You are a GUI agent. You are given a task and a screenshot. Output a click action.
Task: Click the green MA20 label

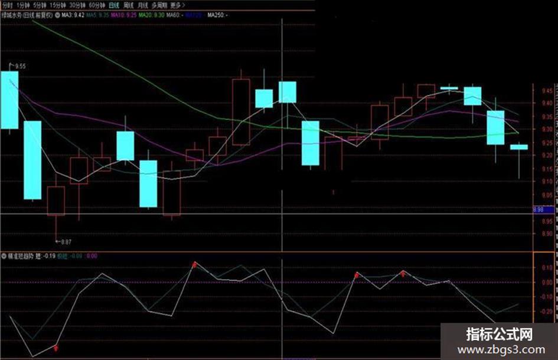click(x=151, y=15)
